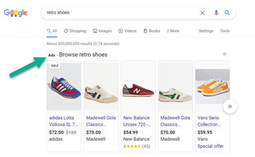The image size is (255, 157).
Task: Expand the More search menu
Action: pos(173,31)
